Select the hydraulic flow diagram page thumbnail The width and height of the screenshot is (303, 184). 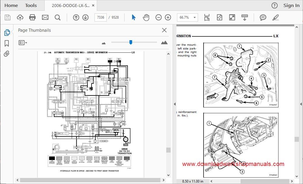coord(91,114)
